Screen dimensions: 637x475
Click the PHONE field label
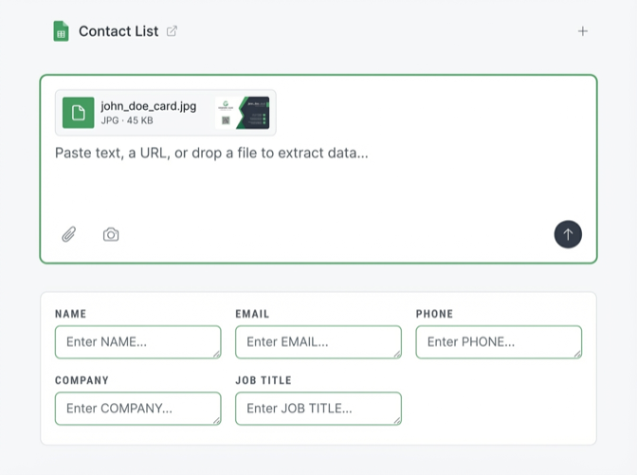[434, 314]
